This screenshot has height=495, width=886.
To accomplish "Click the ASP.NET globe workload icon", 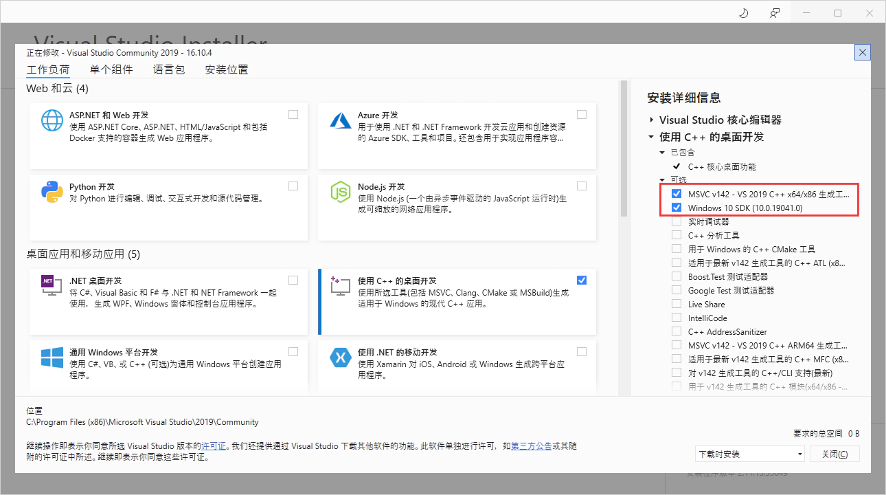I will 52,120.
